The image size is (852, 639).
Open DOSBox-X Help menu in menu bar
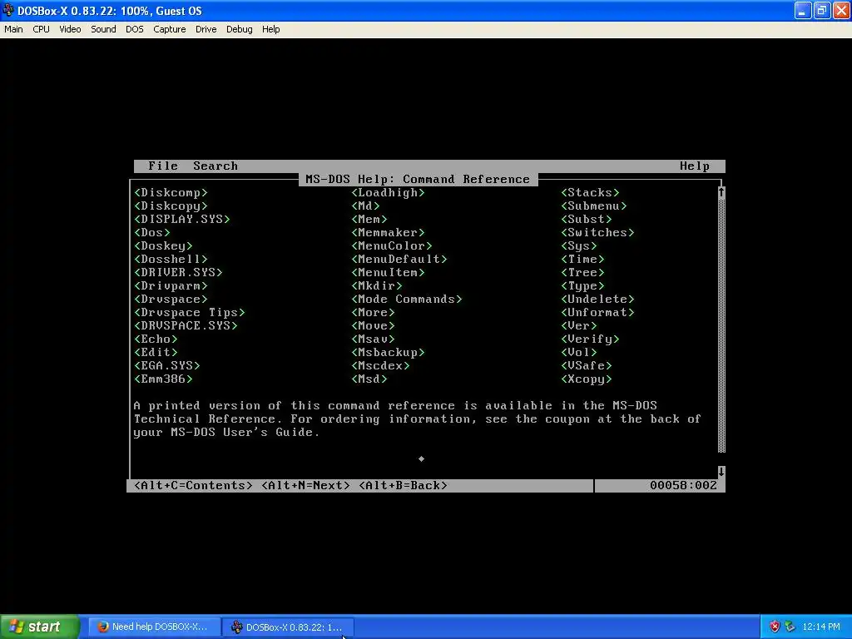coord(270,29)
